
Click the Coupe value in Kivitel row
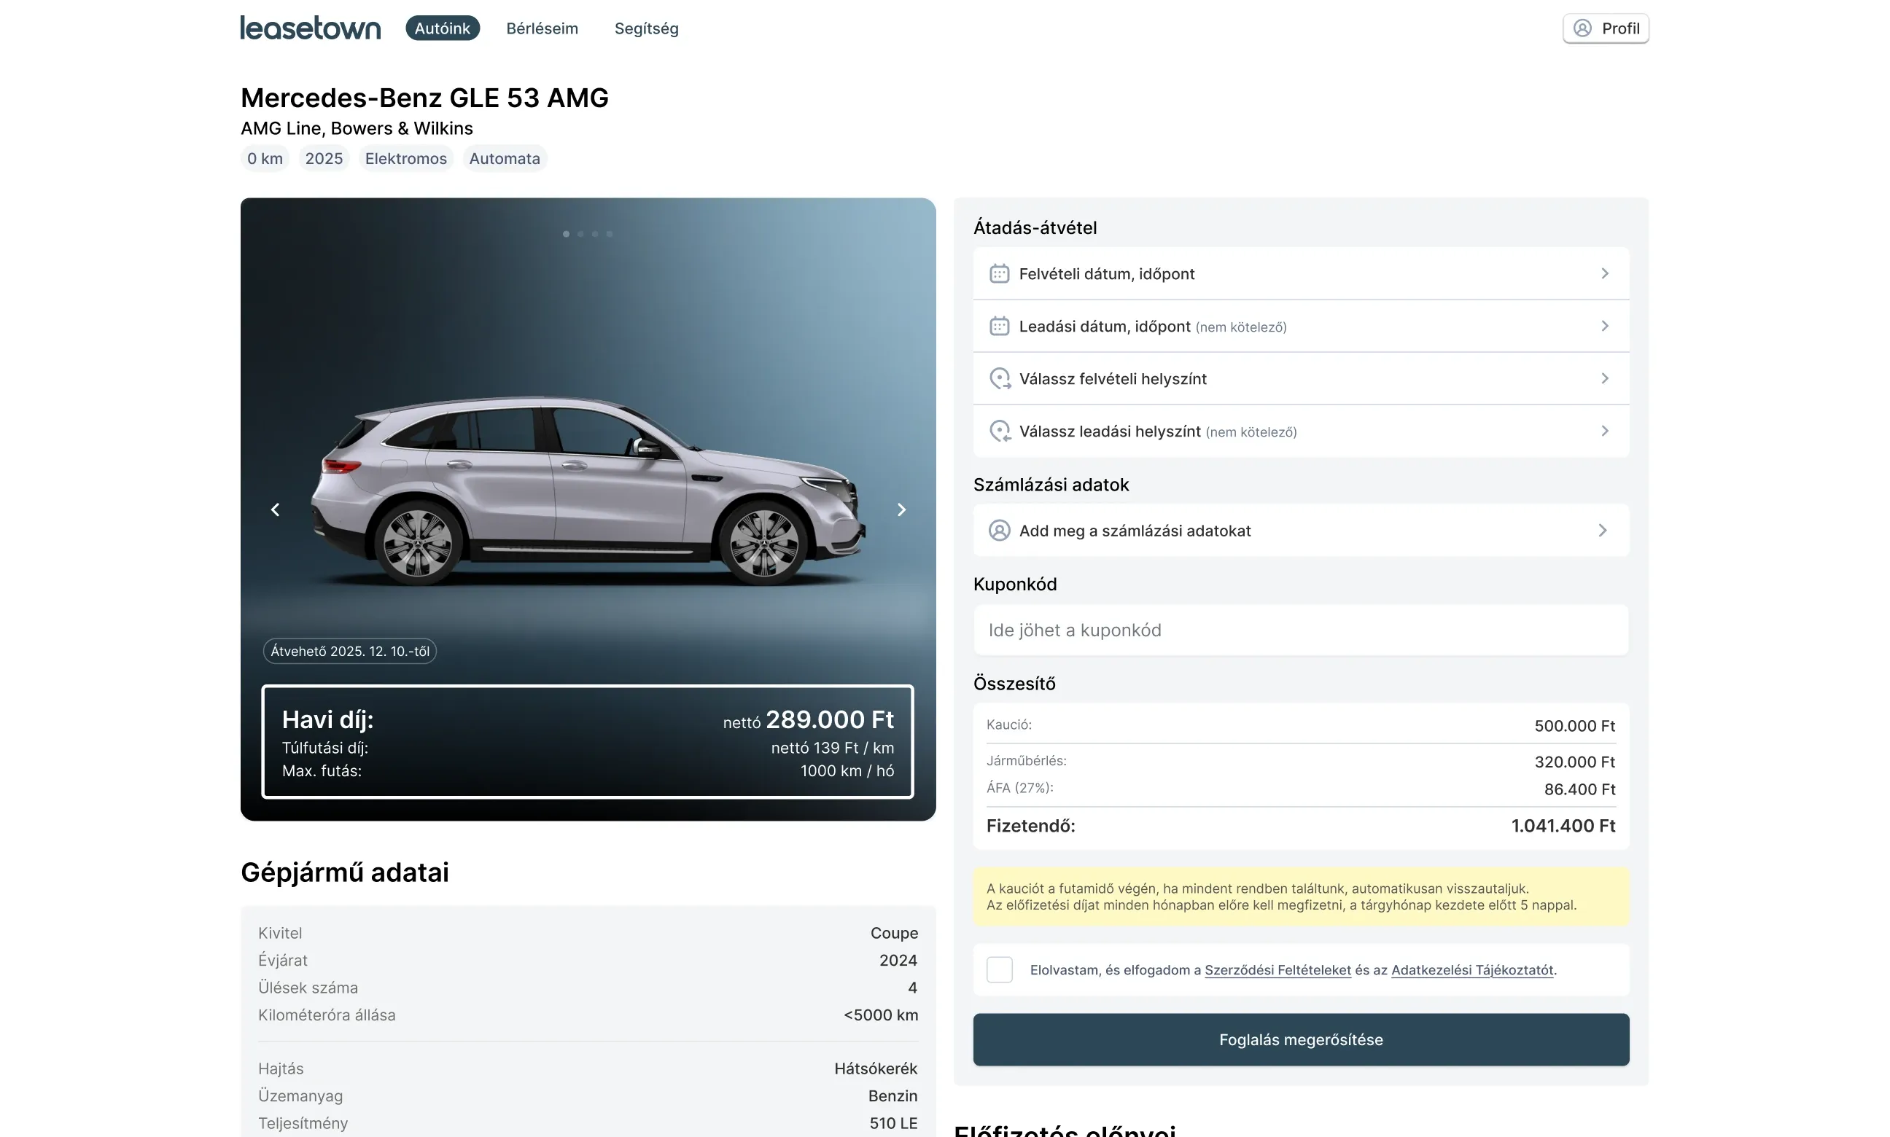pos(894,933)
